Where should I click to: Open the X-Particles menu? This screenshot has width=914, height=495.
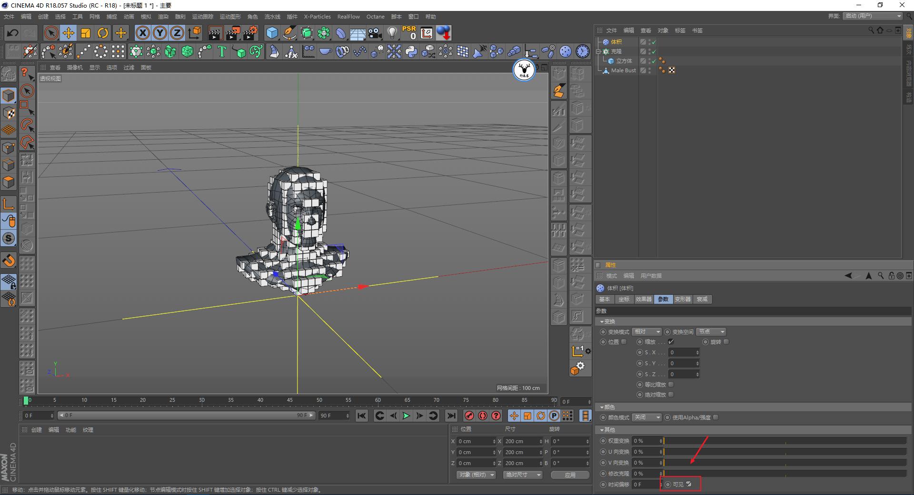[317, 17]
